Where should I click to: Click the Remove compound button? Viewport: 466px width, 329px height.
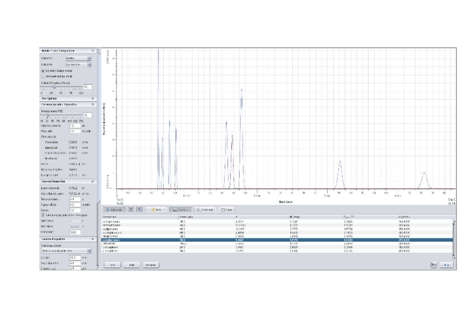(x=150, y=265)
